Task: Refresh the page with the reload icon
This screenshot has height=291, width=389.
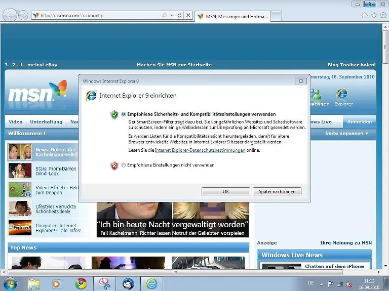Action: pos(179,16)
